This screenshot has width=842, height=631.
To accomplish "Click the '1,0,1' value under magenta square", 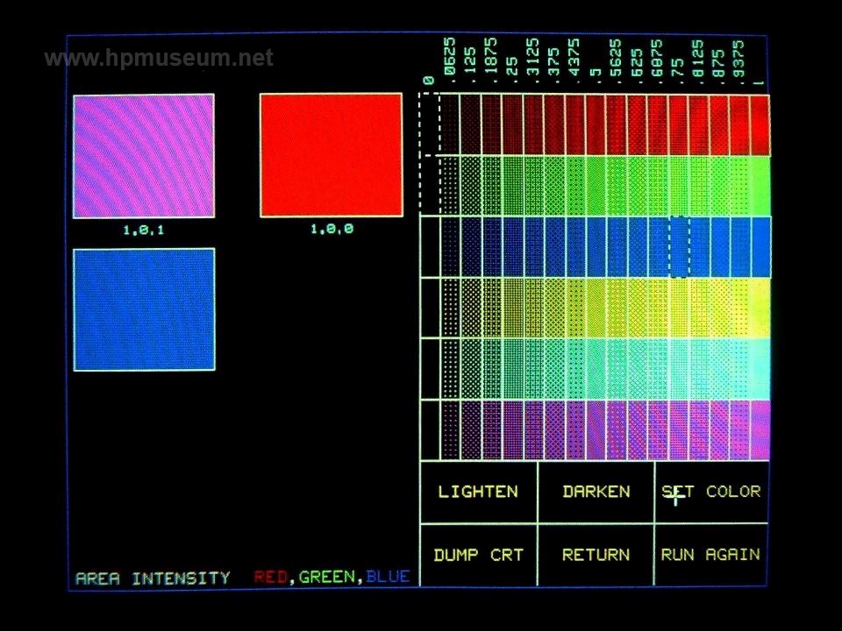I will pyautogui.click(x=143, y=230).
